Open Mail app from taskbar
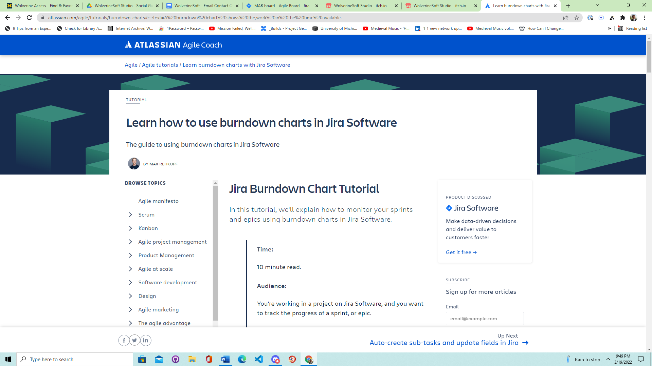 (159, 359)
